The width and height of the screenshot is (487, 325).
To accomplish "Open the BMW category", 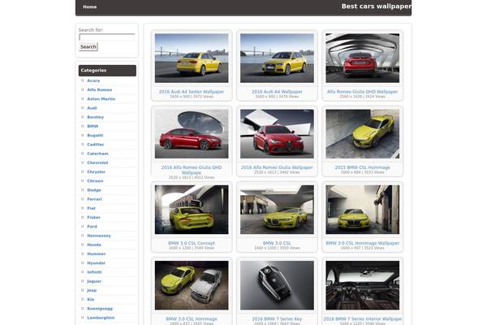I will [x=93, y=126].
